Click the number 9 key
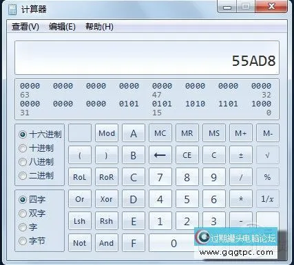 tap(214, 177)
